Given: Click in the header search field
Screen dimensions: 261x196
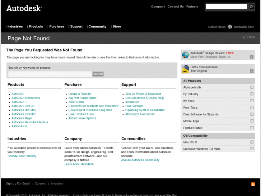Looking at the screenshot, I should [x=227, y=7].
